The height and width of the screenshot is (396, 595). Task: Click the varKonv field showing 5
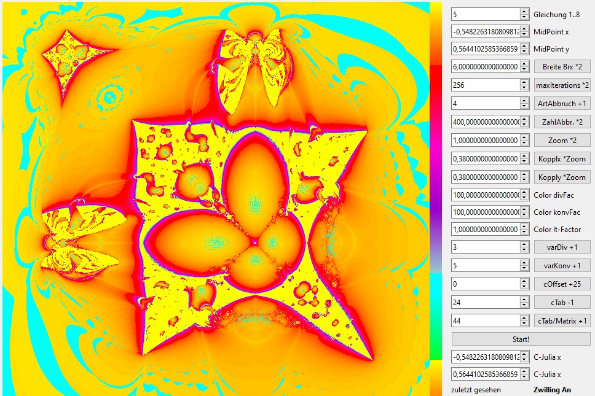click(x=486, y=266)
